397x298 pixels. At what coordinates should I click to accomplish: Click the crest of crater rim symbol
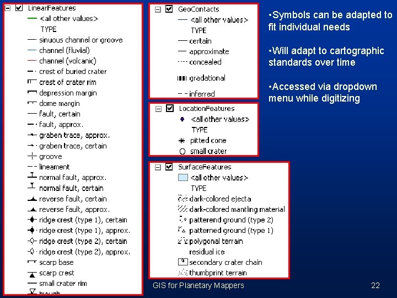coord(32,82)
